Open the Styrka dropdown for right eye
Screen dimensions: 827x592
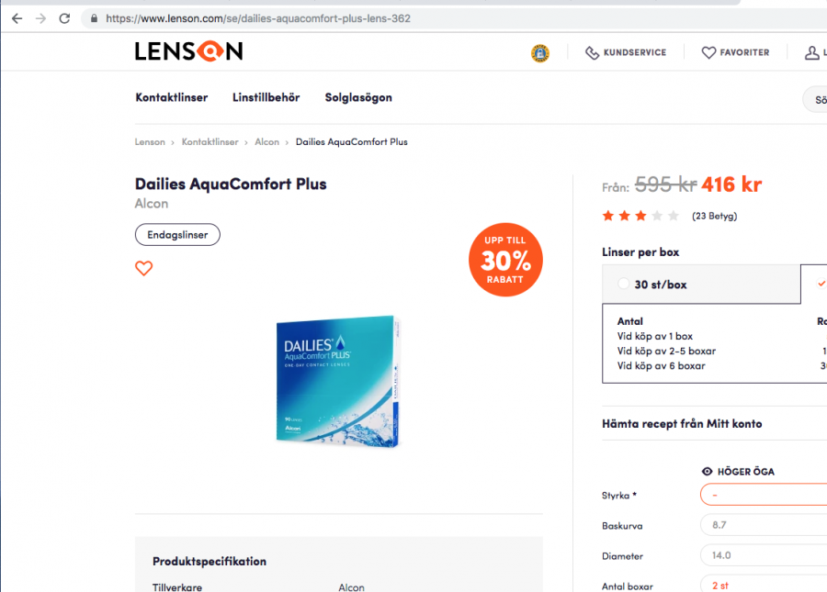pyautogui.click(x=763, y=496)
